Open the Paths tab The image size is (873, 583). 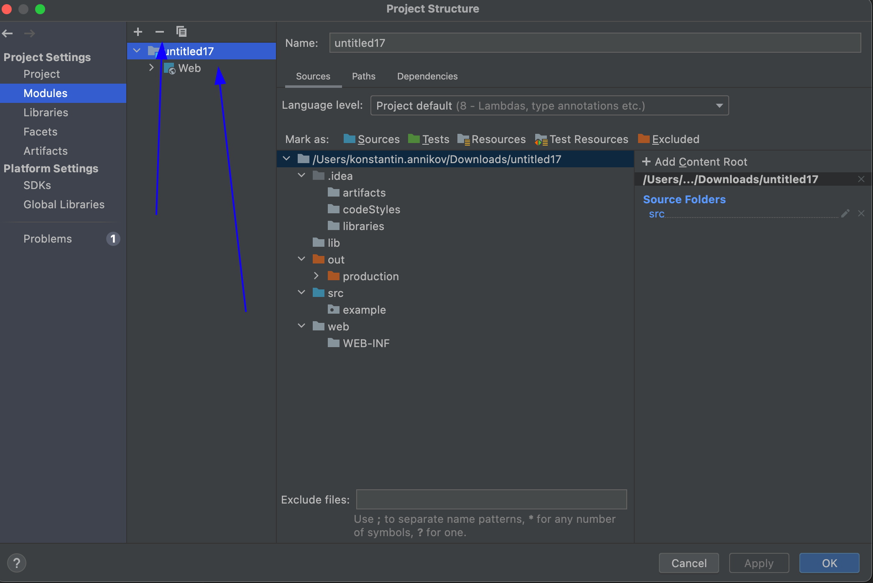(x=363, y=77)
